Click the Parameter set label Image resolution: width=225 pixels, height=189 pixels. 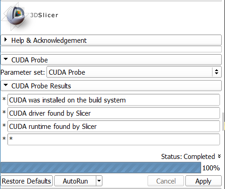(x=23, y=72)
